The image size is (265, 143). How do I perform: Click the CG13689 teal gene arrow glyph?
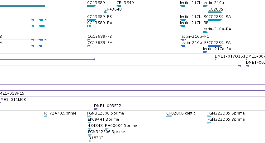tap(92, 6)
